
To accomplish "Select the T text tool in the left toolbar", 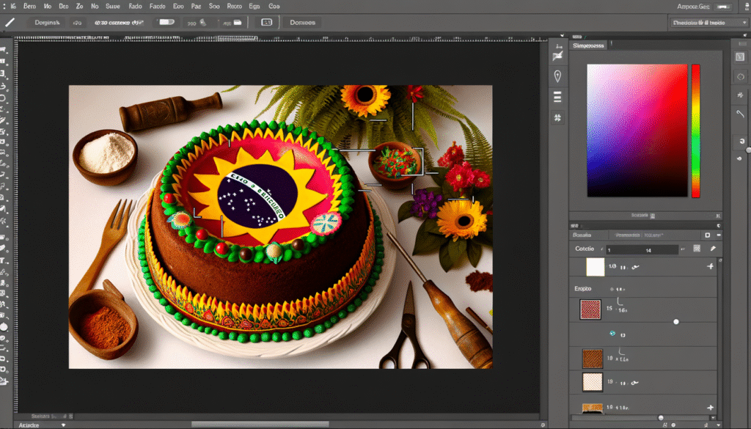I will pos(3,260).
